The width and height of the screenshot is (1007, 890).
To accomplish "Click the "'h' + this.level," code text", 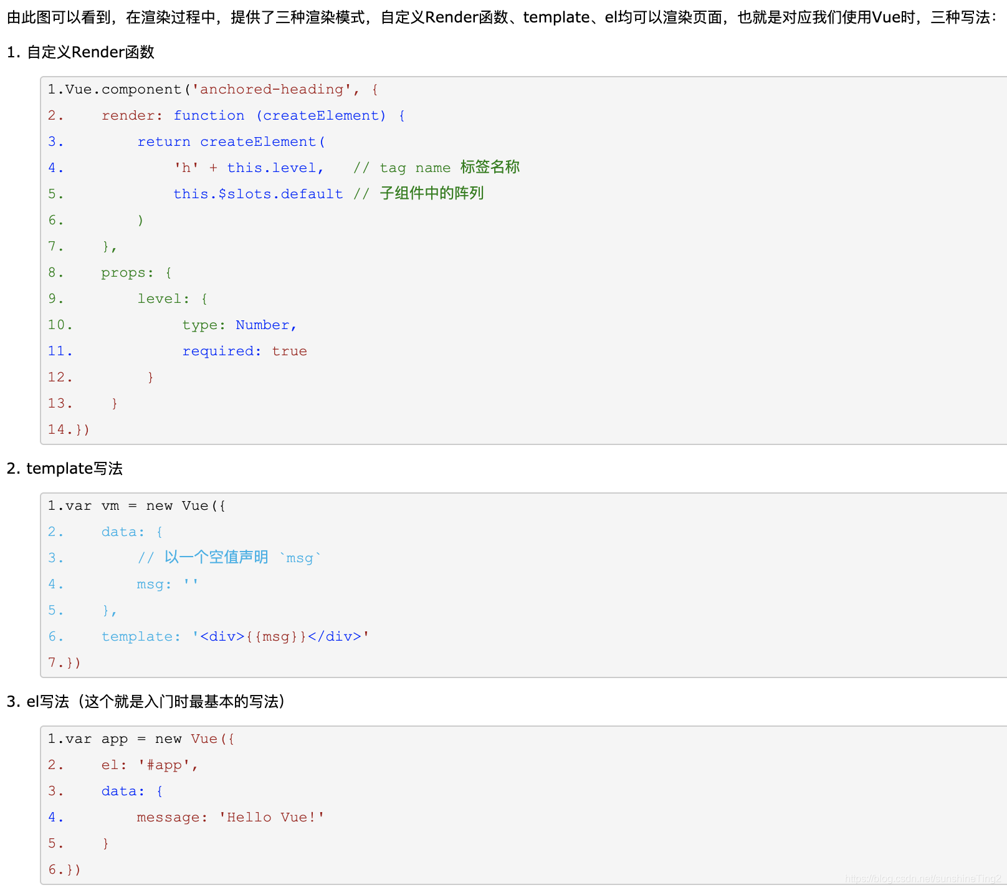I will coord(249,168).
